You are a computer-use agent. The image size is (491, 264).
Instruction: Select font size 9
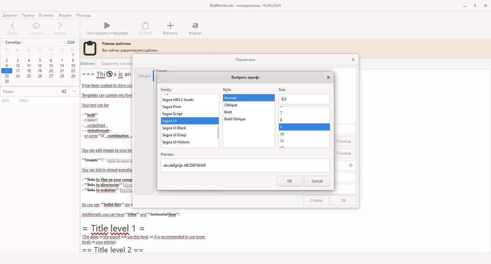304,127
